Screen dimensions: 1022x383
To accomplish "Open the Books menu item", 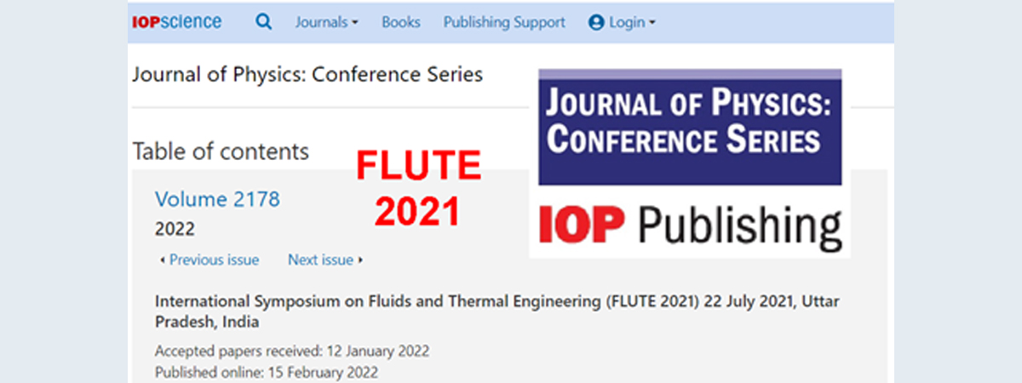I will click(x=401, y=23).
